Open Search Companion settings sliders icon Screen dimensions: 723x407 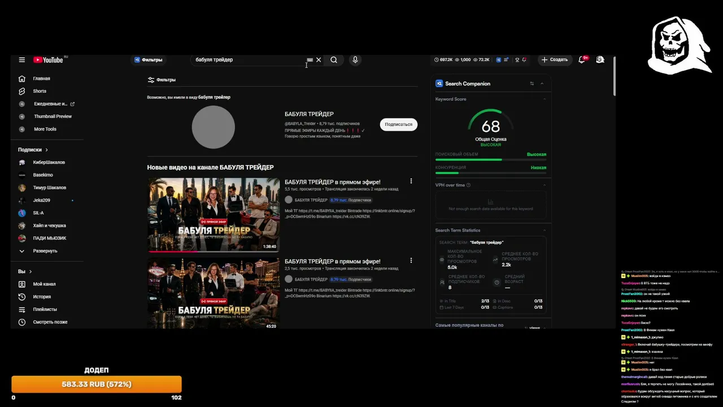point(532,84)
